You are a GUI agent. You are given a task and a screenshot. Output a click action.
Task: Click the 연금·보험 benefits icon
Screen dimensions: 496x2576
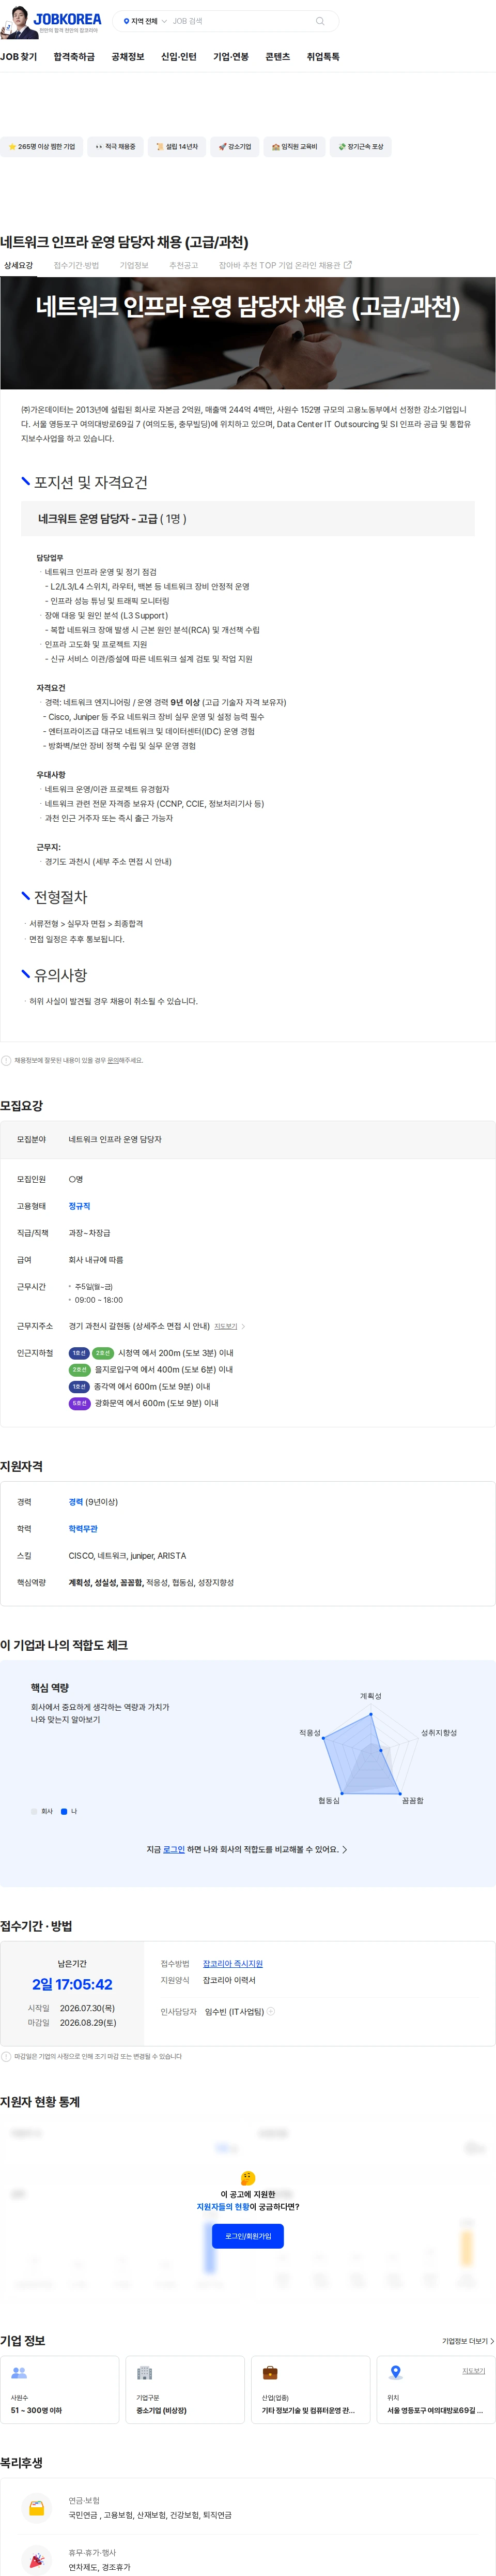(x=37, y=2508)
